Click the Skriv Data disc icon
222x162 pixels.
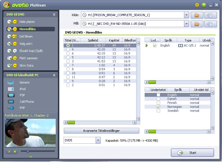tap(12, 65)
